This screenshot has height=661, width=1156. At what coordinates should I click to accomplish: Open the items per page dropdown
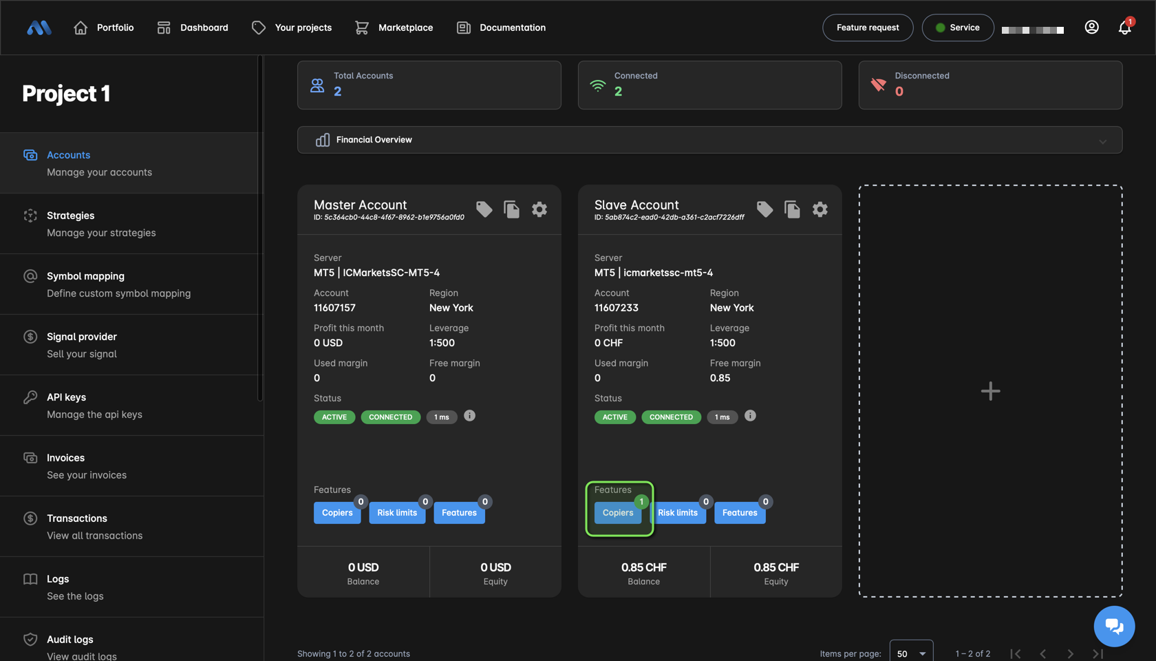pos(911,653)
